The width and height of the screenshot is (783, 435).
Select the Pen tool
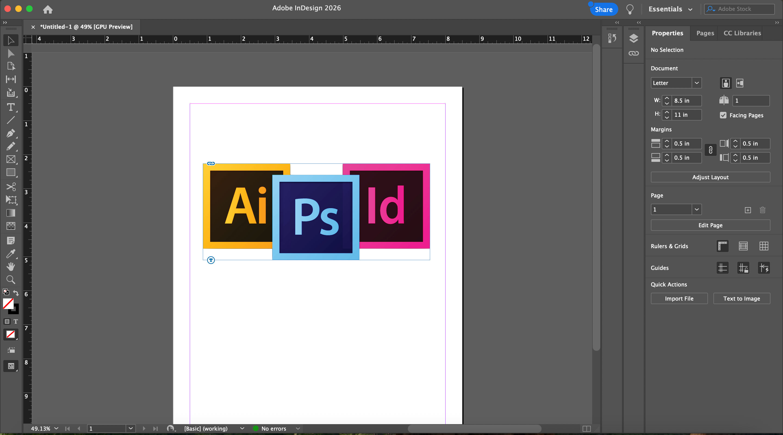pyautogui.click(x=11, y=133)
